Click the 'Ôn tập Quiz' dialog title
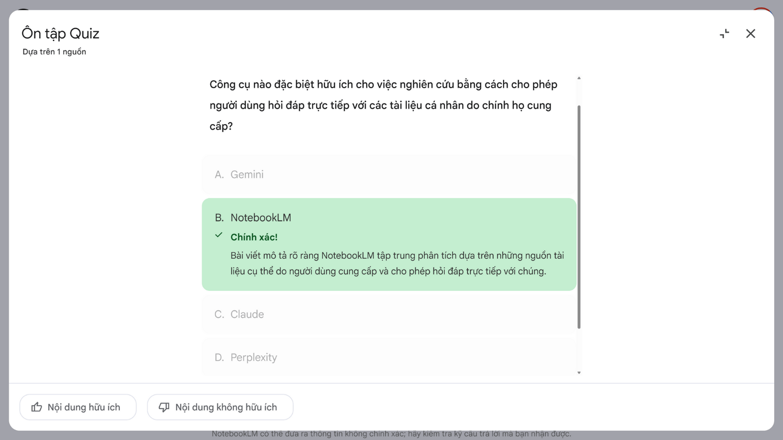This screenshot has width=783, height=440. (60, 33)
